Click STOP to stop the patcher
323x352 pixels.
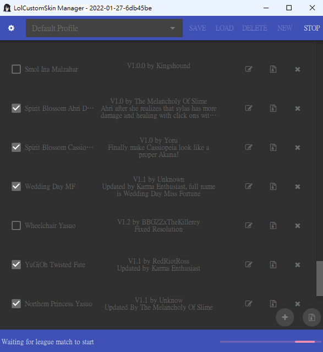312,28
